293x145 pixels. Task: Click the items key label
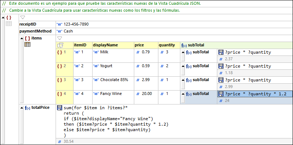(x=37, y=38)
